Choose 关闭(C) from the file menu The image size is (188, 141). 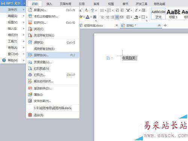pyautogui.click(x=53, y=29)
